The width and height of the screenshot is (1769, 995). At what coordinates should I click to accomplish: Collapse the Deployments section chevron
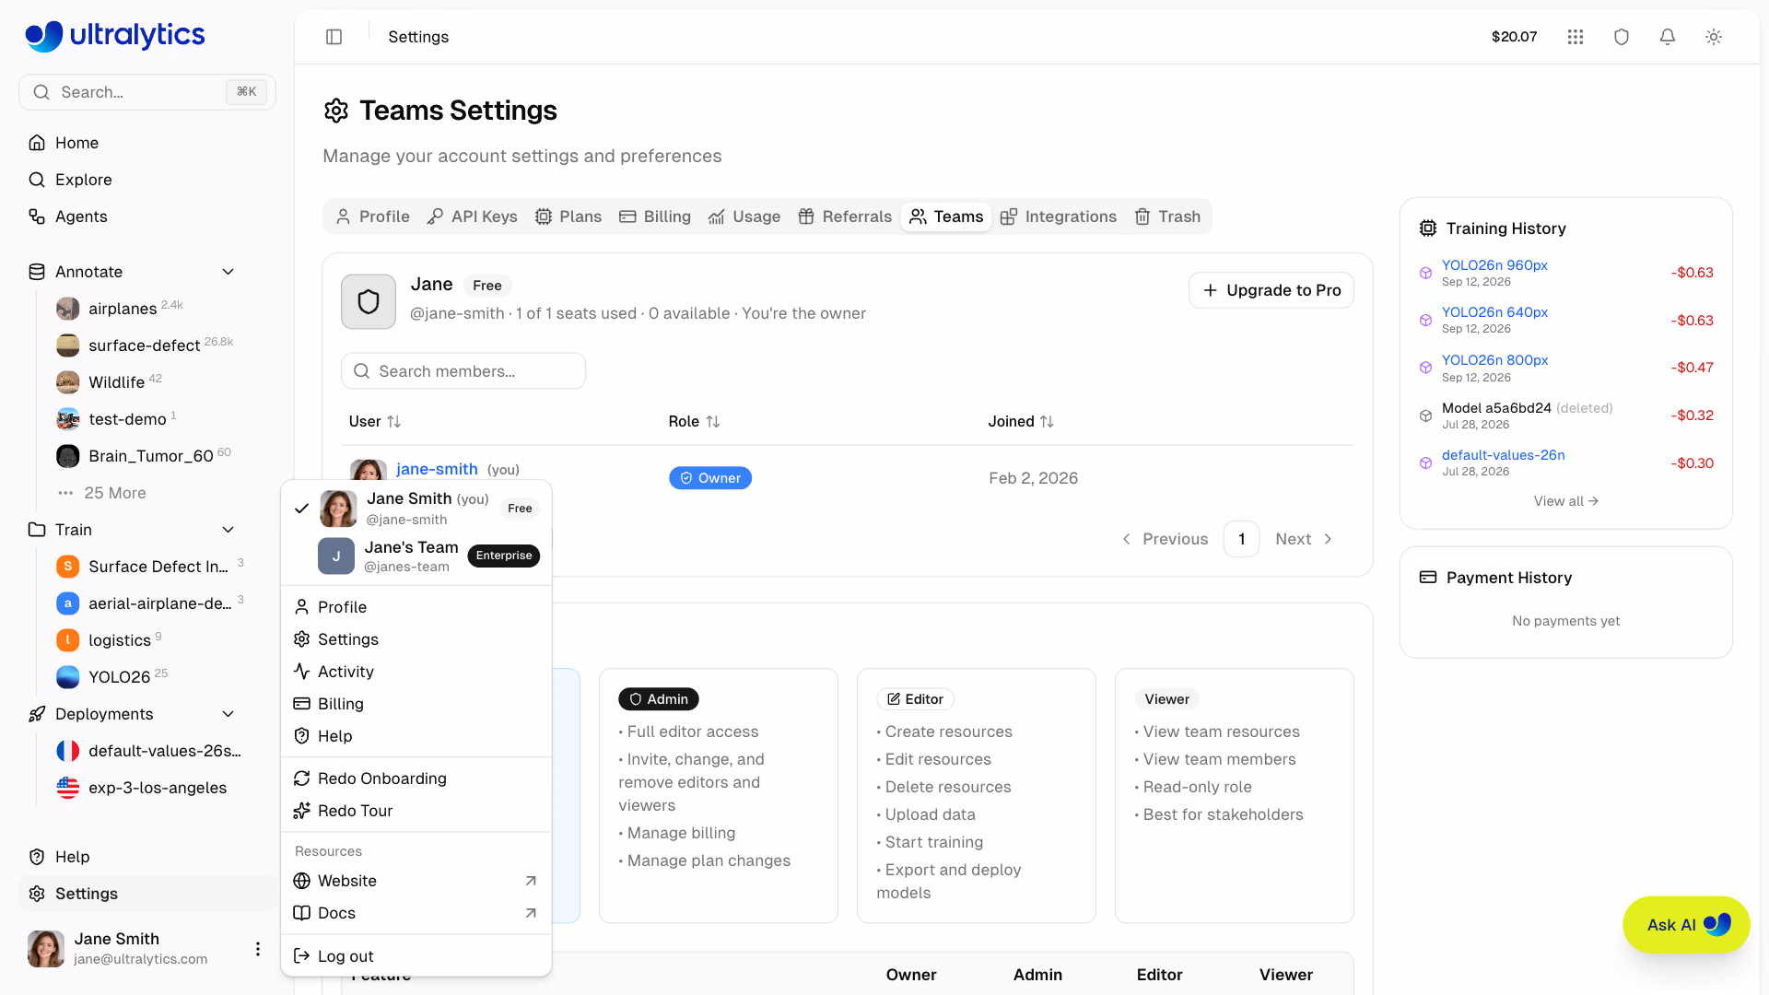click(228, 714)
